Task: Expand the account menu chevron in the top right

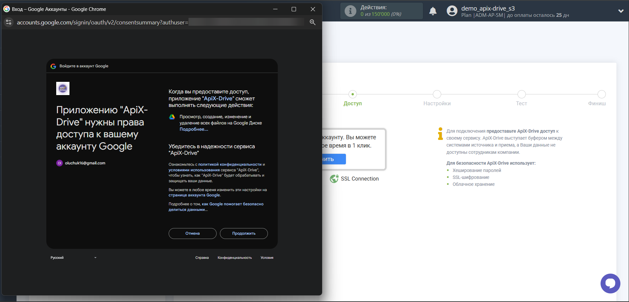Action: (x=621, y=11)
